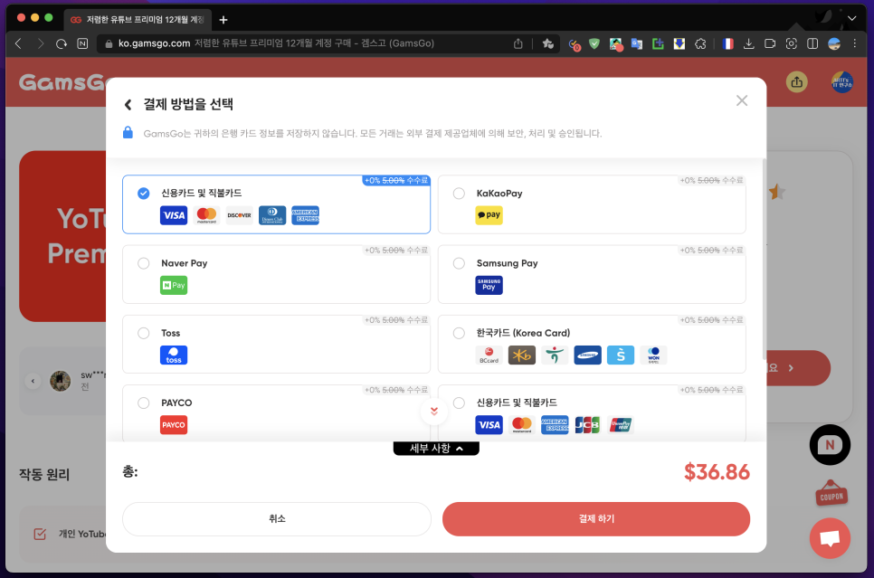Click the BC card logo
The width and height of the screenshot is (874, 578).
(489, 355)
